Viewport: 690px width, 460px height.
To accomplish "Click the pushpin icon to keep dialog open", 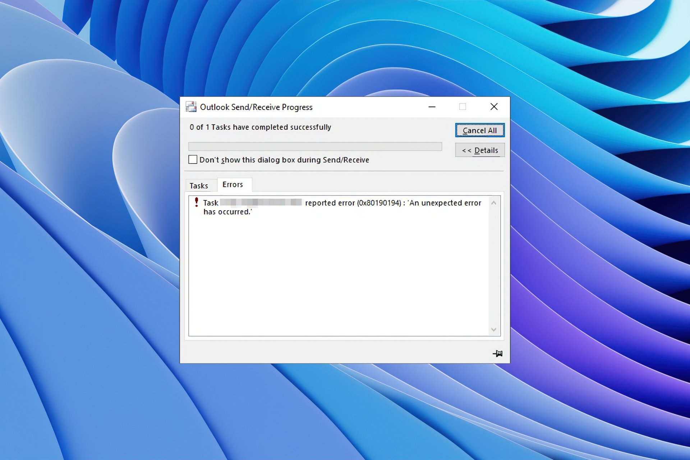I will [497, 353].
